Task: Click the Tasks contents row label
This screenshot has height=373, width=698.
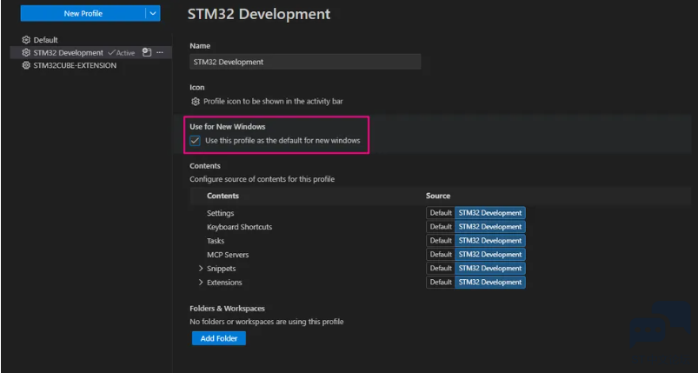Action: [216, 241]
